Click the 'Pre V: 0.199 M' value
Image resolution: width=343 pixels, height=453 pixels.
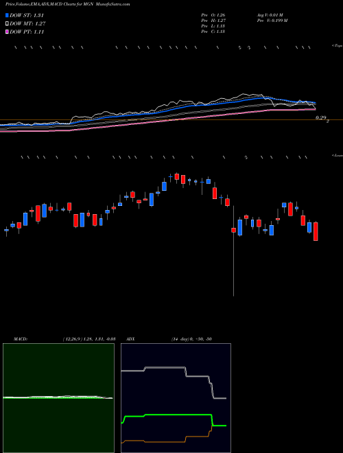(272, 21)
